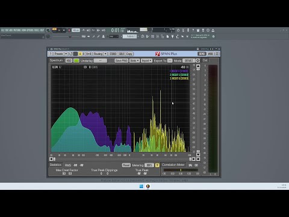The height and width of the screenshot is (217, 289).
Task: Click the reload preset circular arrow icon
Action: [70, 54]
